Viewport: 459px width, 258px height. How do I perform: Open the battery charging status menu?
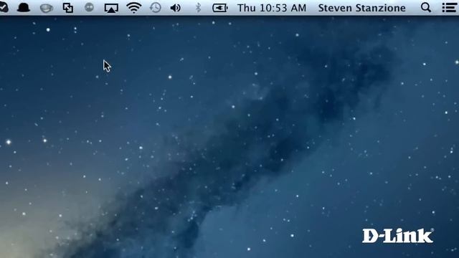[220, 8]
